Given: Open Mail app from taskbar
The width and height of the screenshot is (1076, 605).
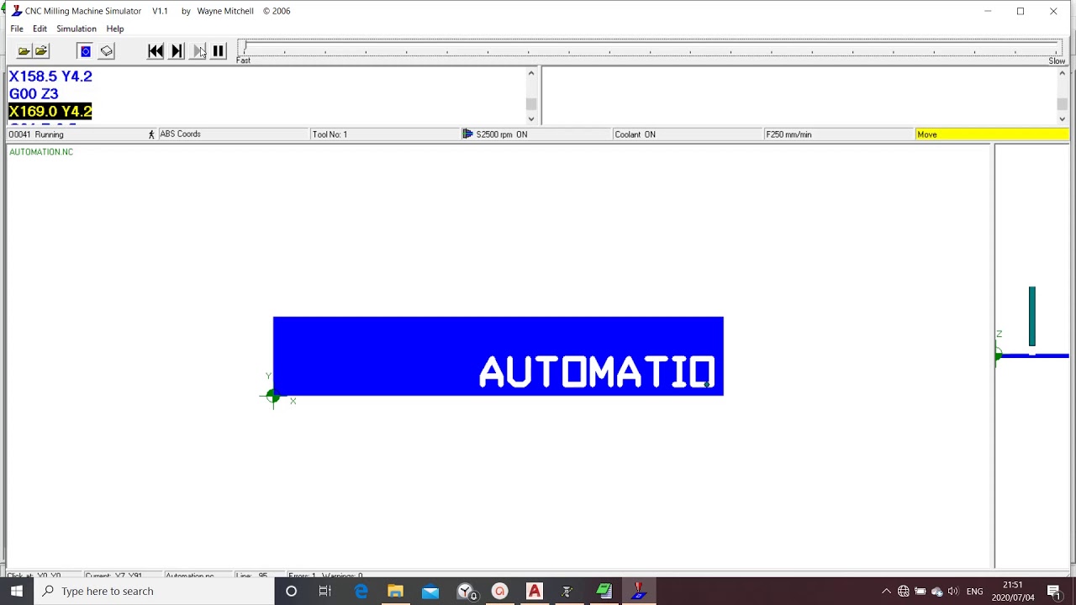Looking at the screenshot, I should pos(430,591).
